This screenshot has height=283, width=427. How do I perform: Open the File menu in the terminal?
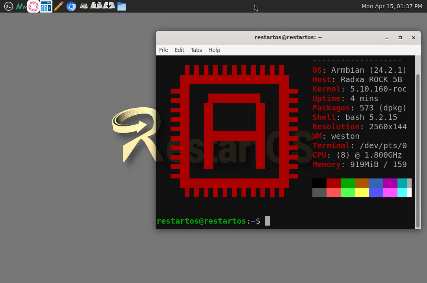tap(163, 50)
